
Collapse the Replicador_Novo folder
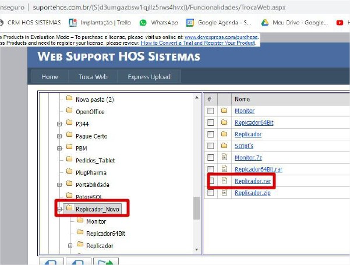[59, 209]
